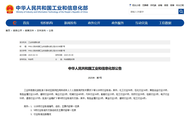189x117 pixels.
Task: Click the national emblem logo icon
Action: pyautogui.click(x=10, y=9)
